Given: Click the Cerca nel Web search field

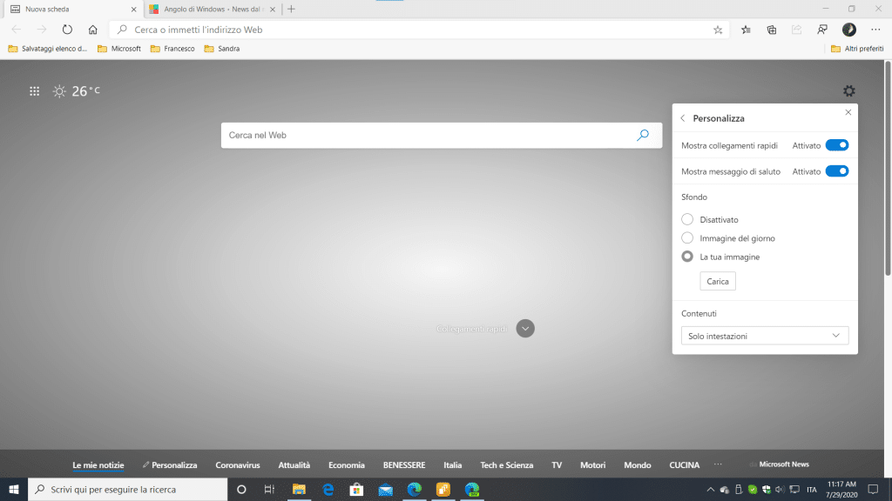Looking at the screenshot, I should pyautogui.click(x=427, y=136).
